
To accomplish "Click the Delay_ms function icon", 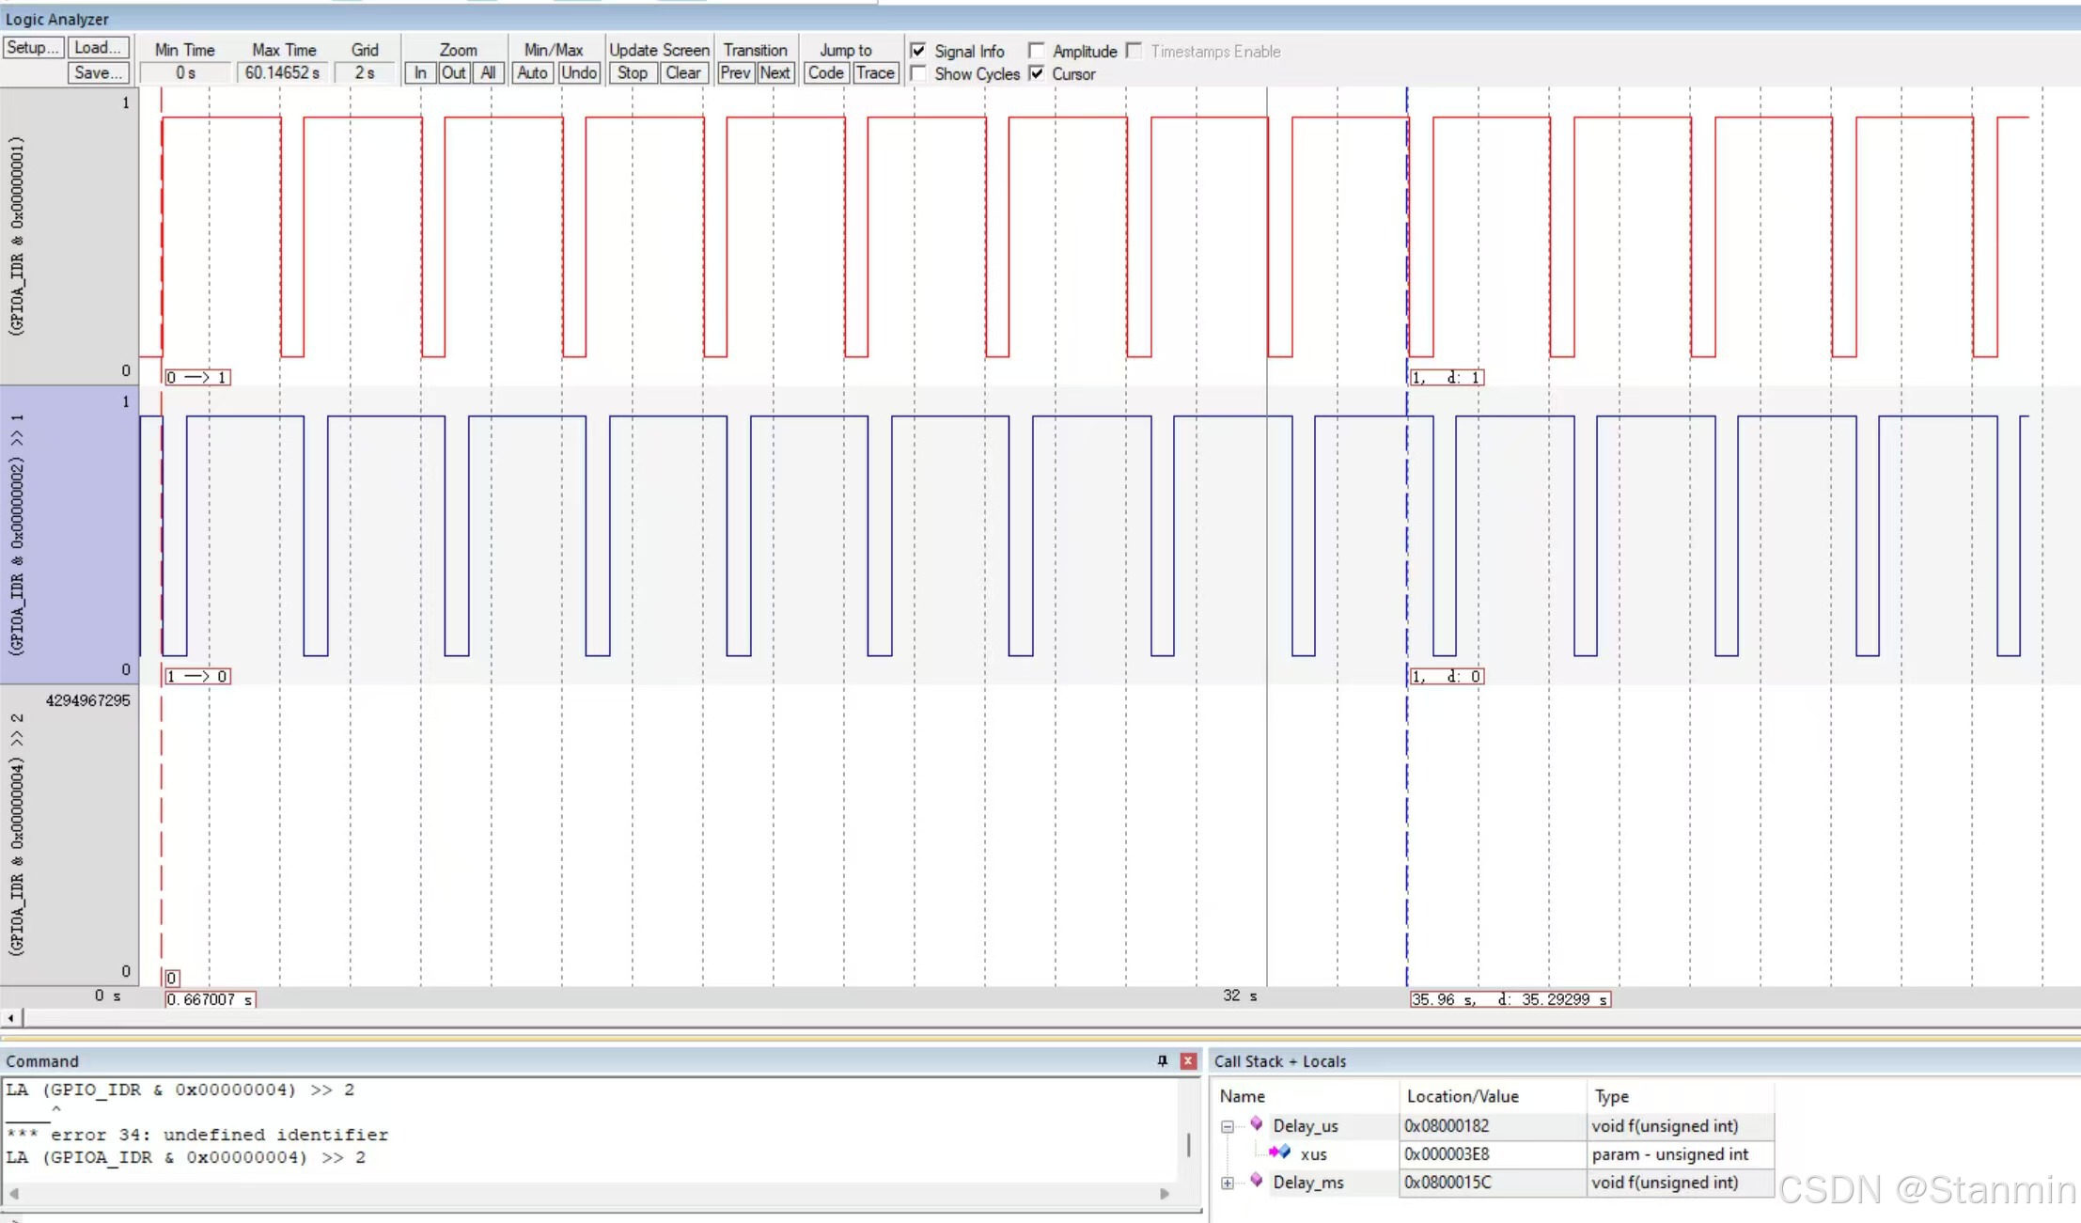I will (1256, 1181).
